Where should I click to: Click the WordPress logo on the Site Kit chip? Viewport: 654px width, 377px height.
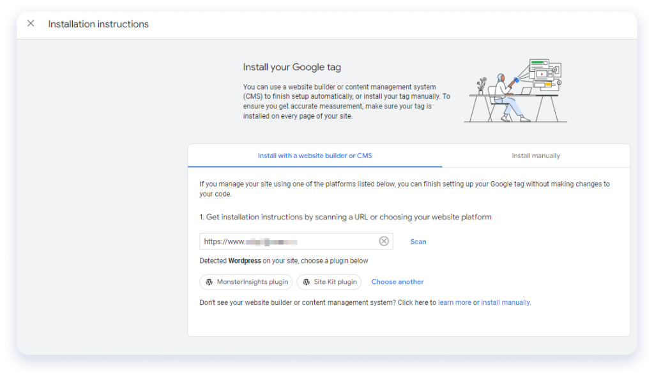(306, 282)
